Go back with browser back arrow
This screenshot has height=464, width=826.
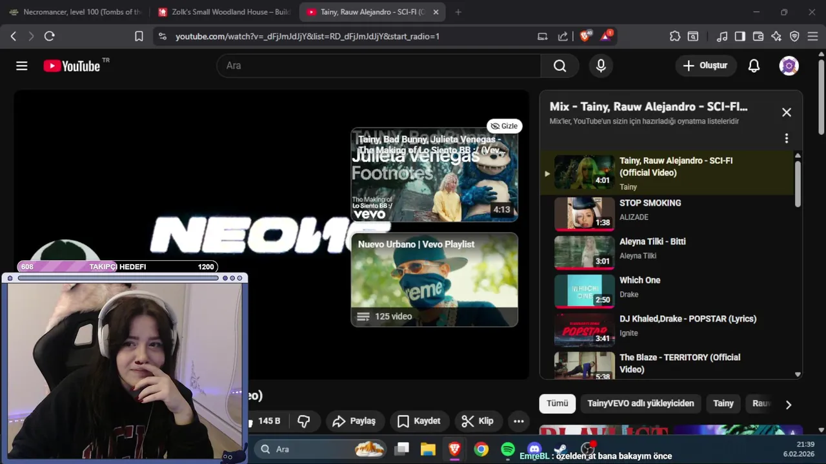coord(13,36)
